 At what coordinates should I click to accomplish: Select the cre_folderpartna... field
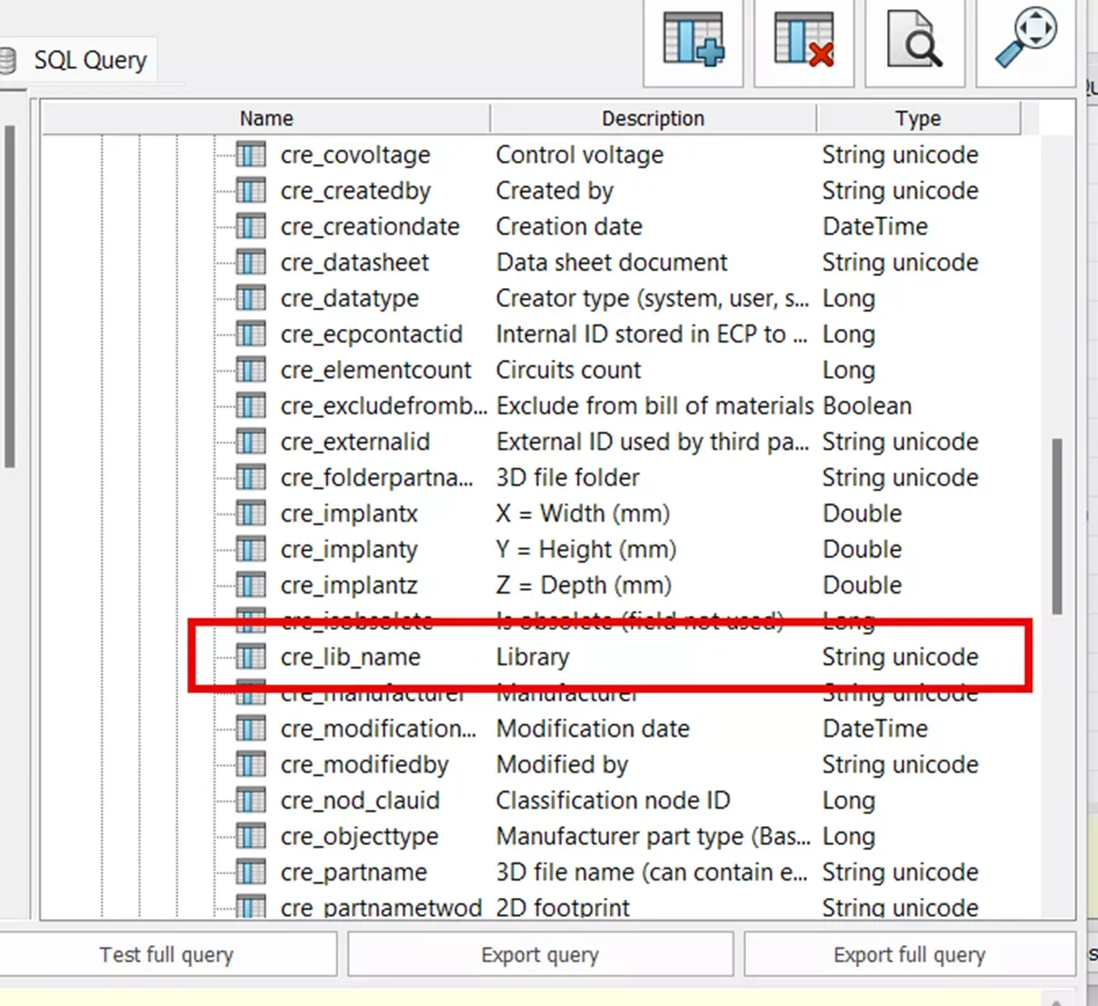376,478
